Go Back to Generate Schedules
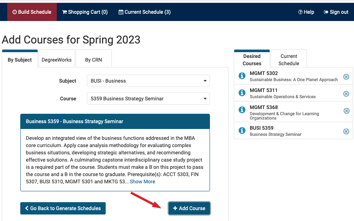The height and width of the screenshot is (221, 354). pyautogui.click(x=63, y=208)
